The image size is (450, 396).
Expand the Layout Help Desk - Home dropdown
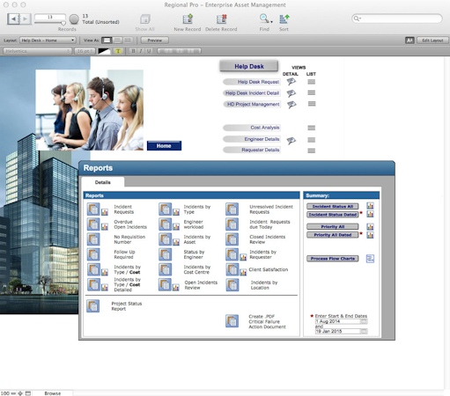click(x=48, y=40)
